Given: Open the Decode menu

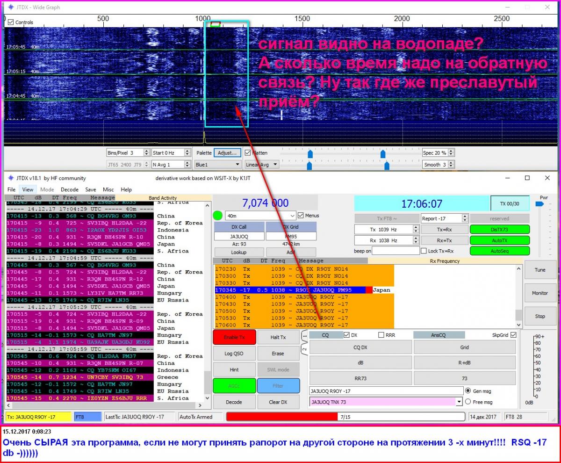Looking at the screenshot, I should click(69, 190).
